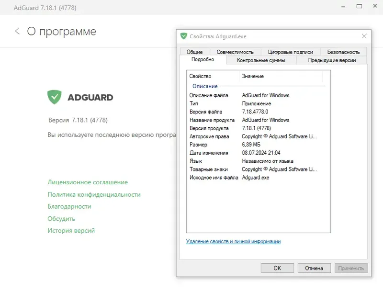
Task: Click the shield icon in Properties dialog title
Action: 183,36
